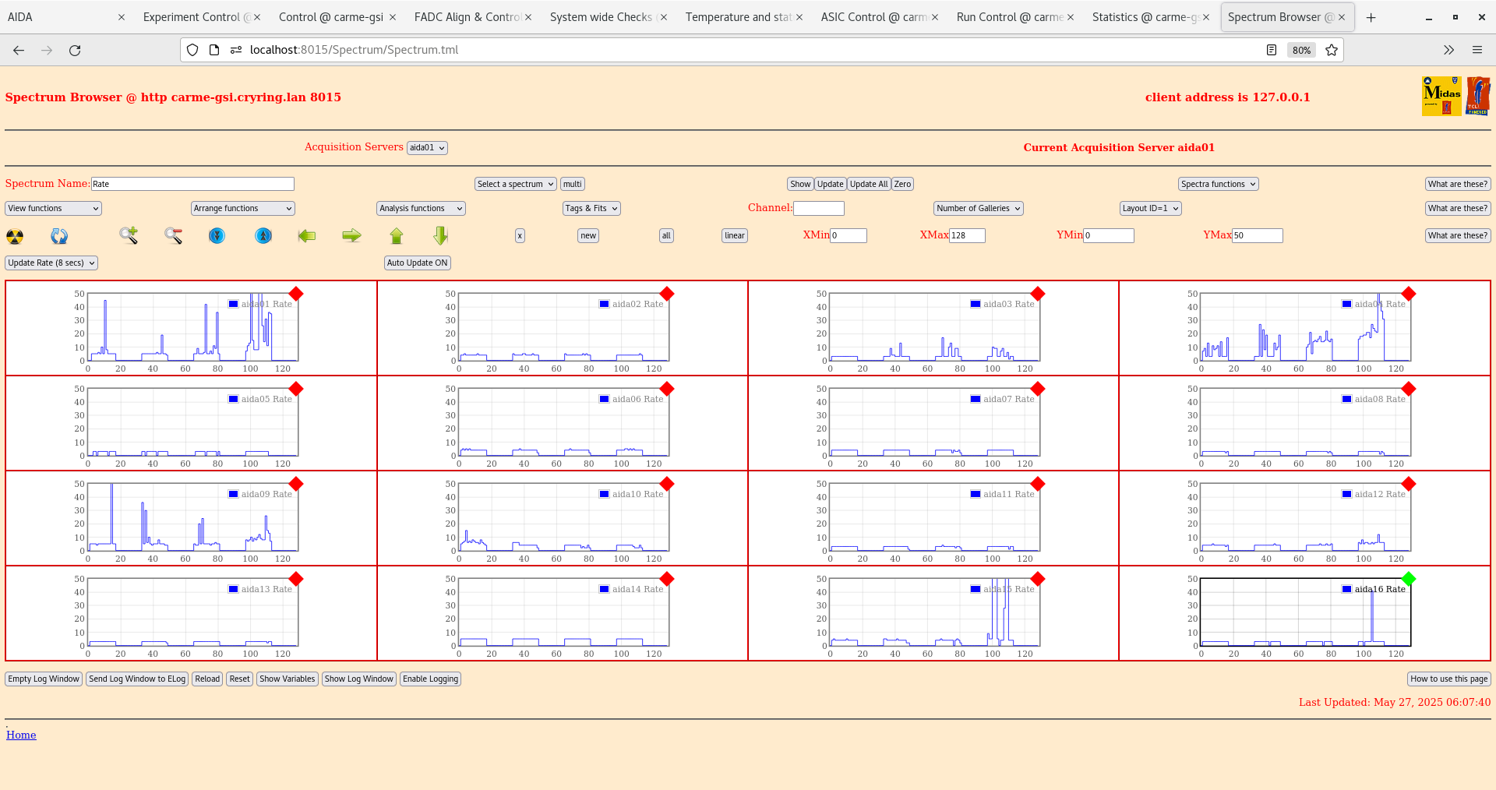Open the Acquisition Servers aida01 dropdown
Image resolution: width=1496 pixels, height=790 pixels.
pos(427,147)
